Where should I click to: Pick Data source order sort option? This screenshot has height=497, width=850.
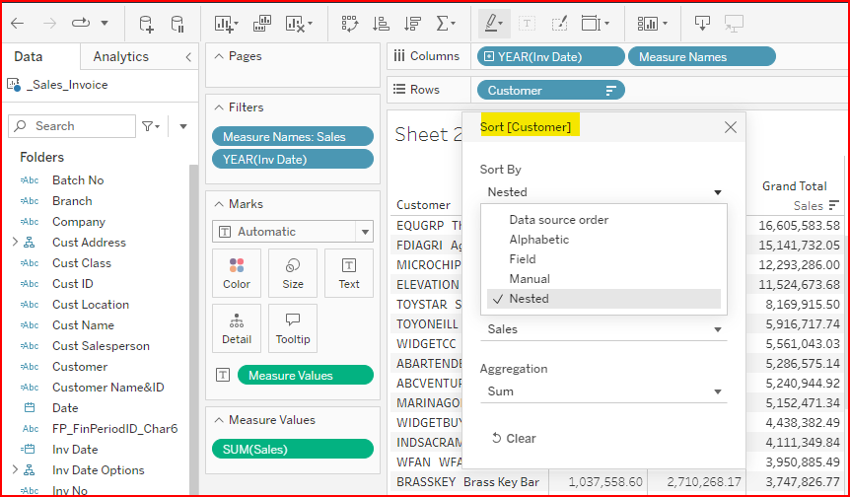pos(558,220)
